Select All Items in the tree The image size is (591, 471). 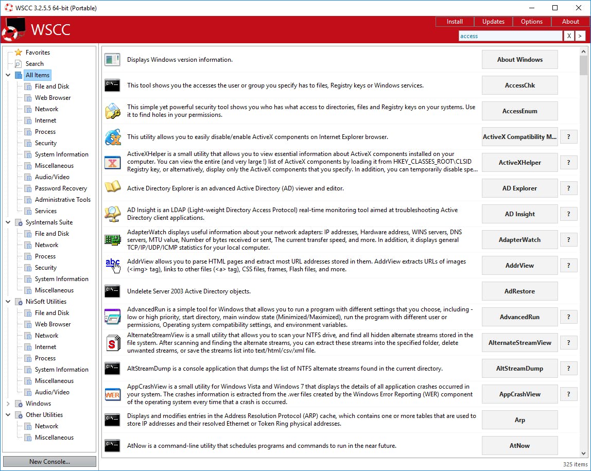pyautogui.click(x=37, y=75)
